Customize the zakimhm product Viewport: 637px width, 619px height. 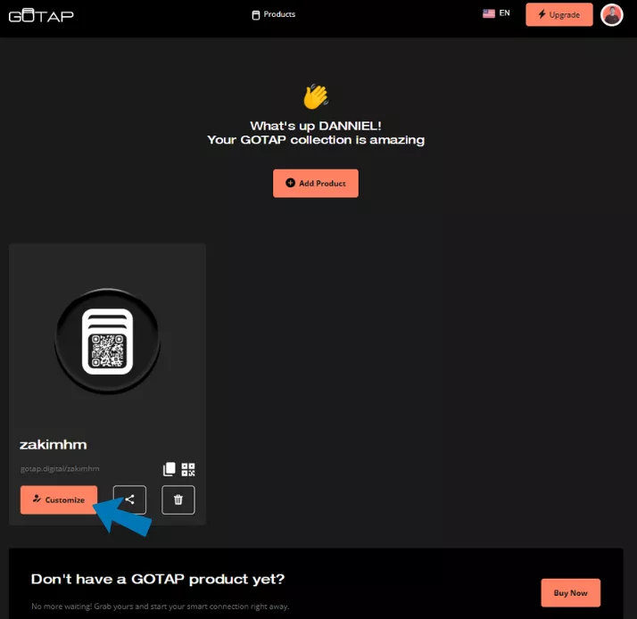click(x=59, y=499)
